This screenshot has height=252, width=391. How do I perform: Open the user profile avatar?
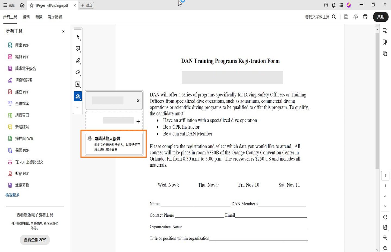pos(349,5)
